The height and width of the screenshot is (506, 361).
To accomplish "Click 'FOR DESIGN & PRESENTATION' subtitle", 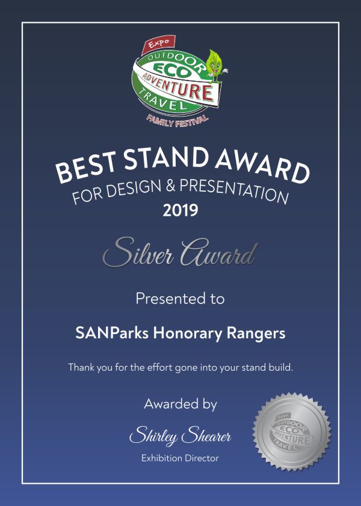I will [180, 191].
